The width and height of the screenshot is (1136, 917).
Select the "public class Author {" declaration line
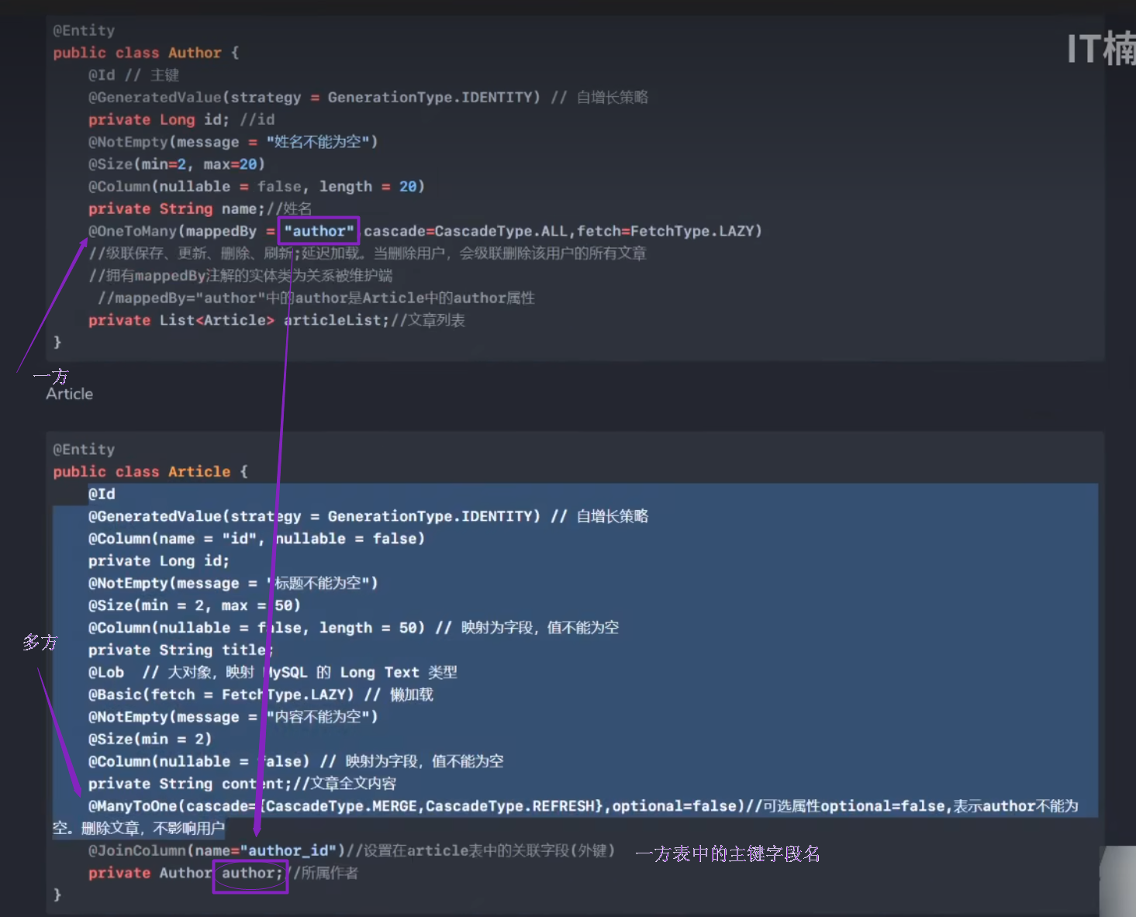pos(146,53)
